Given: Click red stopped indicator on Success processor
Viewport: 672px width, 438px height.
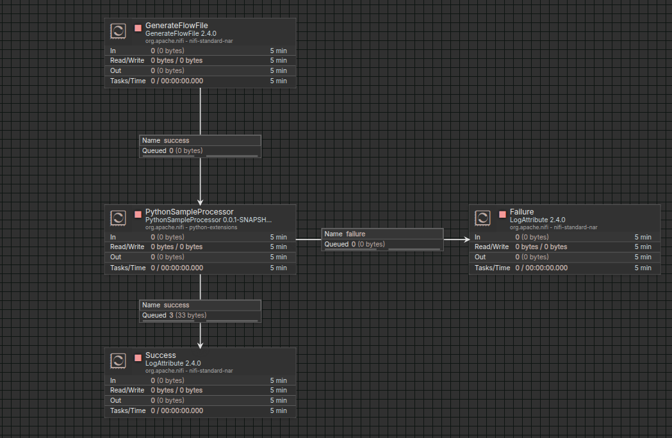Looking at the screenshot, I should [x=138, y=358].
